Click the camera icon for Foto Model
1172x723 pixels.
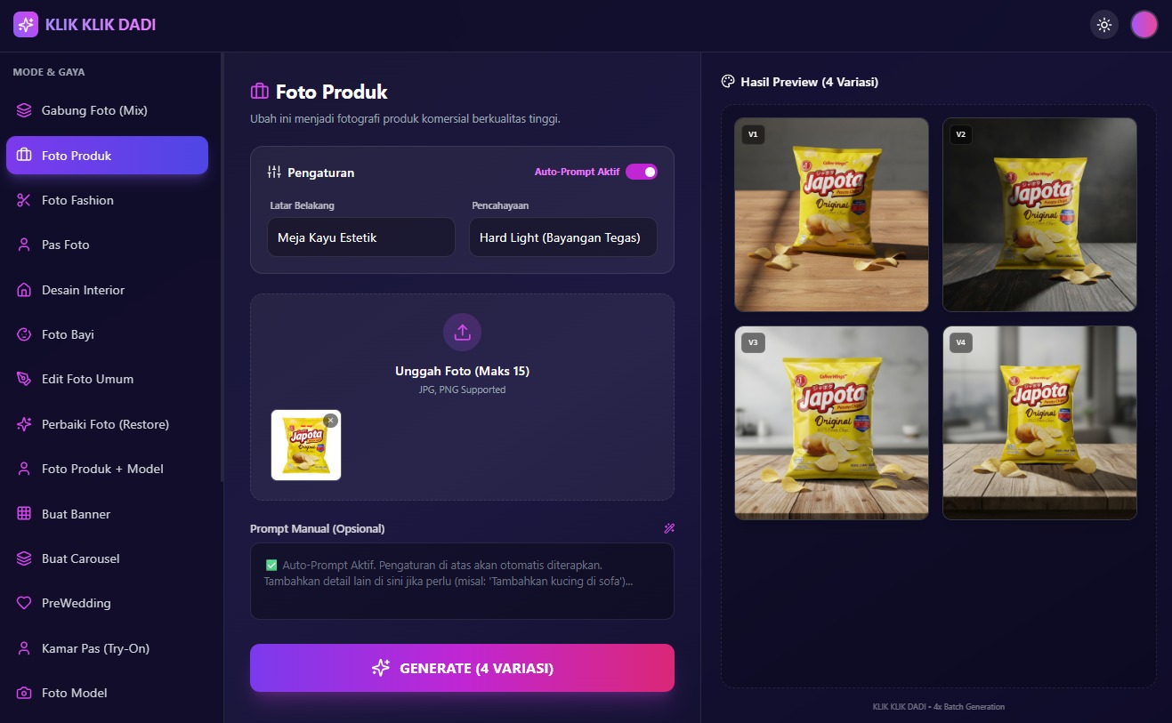tap(24, 693)
